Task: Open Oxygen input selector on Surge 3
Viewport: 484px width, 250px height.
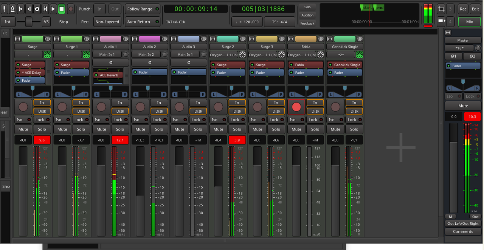Action: (x=262, y=54)
